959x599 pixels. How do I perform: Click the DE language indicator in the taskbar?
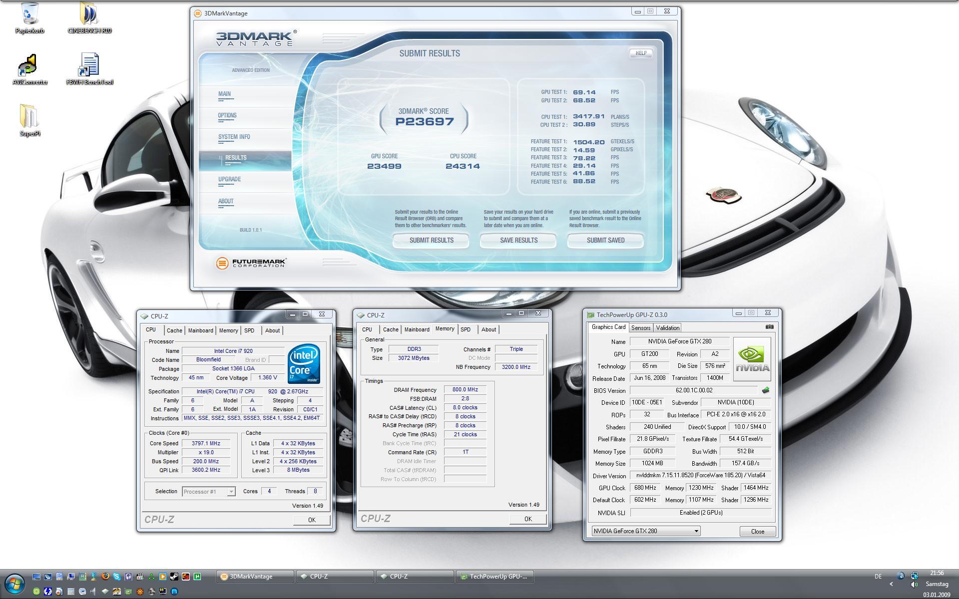pyautogui.click(x=878, y=577)
